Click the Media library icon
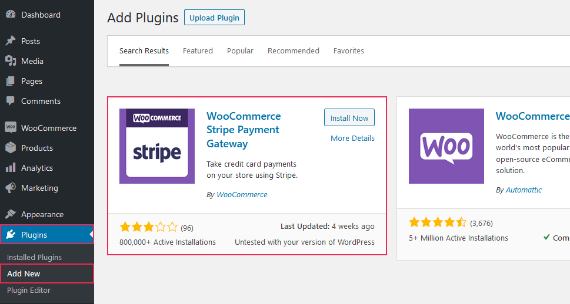Screen dimensions: 570x304 pyautogui.click(x=11, y=61)
